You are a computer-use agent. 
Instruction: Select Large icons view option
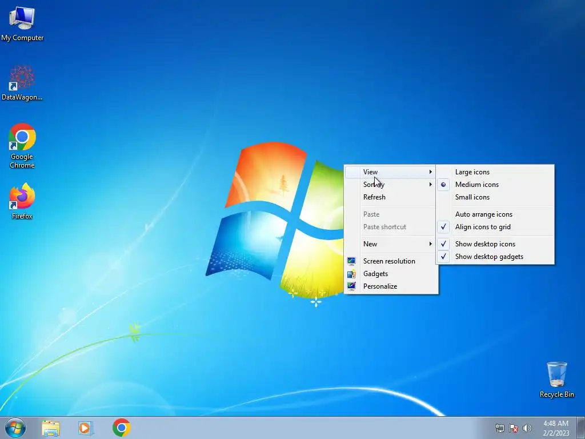click(495, 172)
